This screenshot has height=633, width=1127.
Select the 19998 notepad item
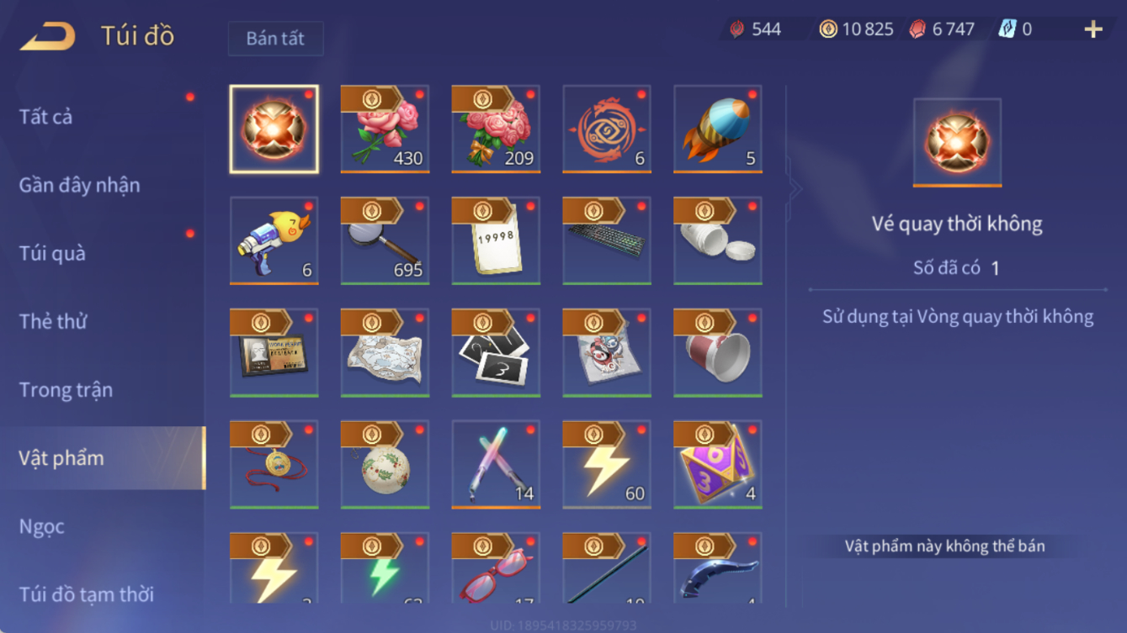pyautogui.click(x=496, y=240)
